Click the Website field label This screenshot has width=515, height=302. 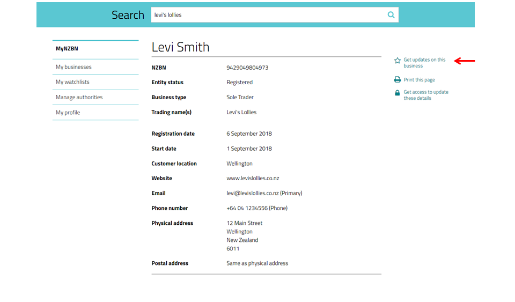coord(161,178)
